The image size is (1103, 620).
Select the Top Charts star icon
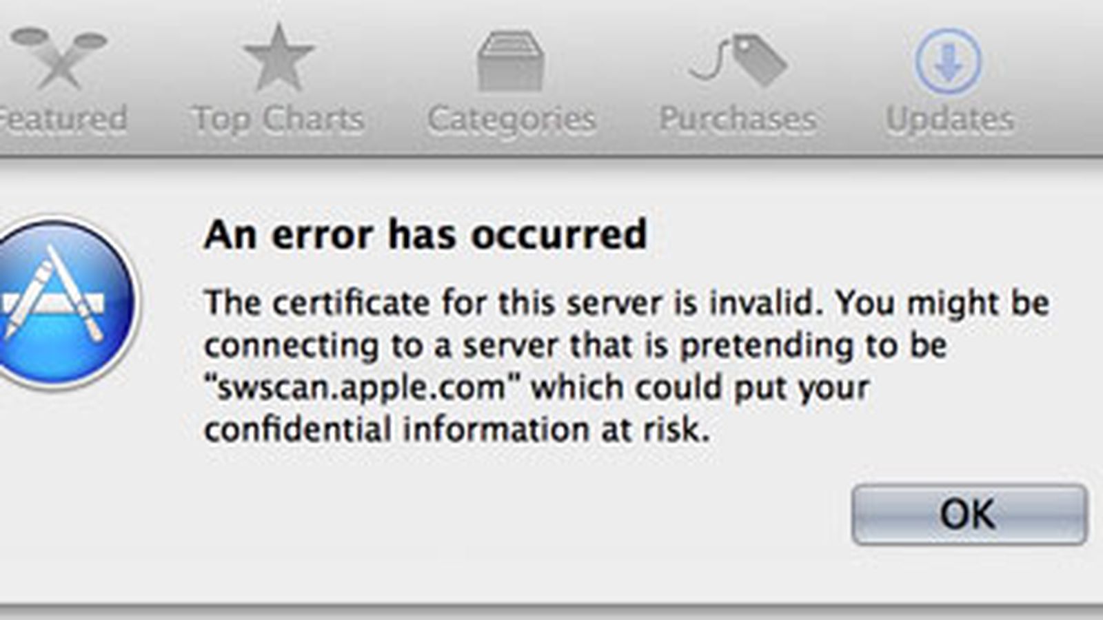279,58
